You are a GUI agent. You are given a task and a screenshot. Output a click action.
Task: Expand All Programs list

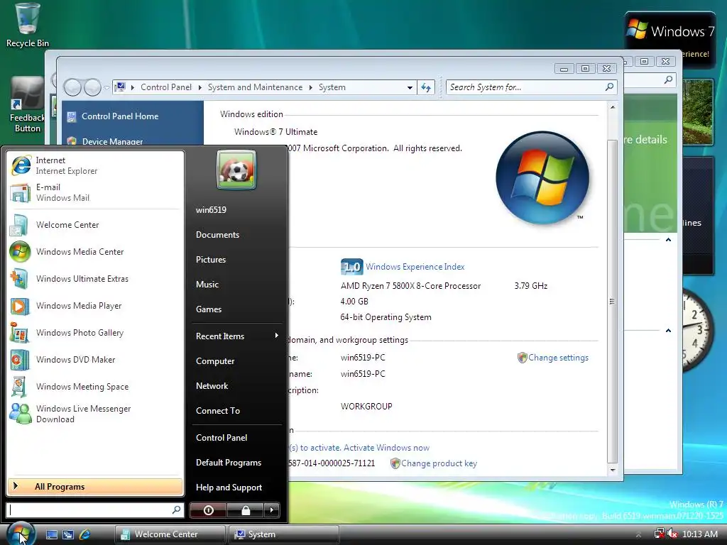click(x=95, y=487)
